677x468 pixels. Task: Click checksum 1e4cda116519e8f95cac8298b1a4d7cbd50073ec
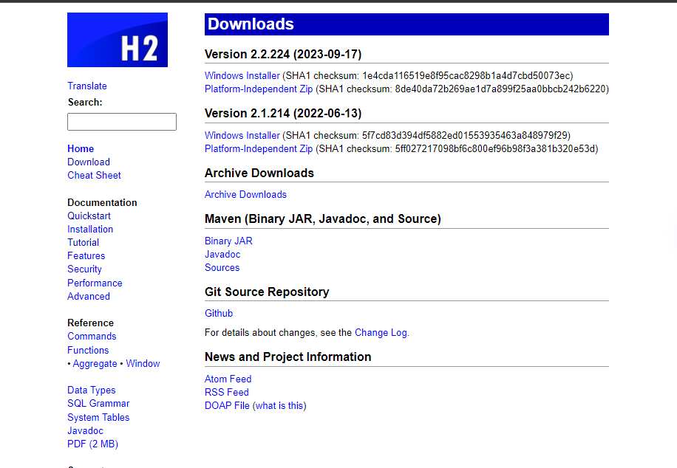(466, 76)
